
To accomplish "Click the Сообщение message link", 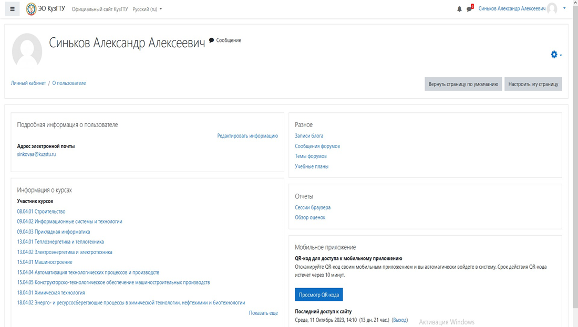I will (225, 40).
